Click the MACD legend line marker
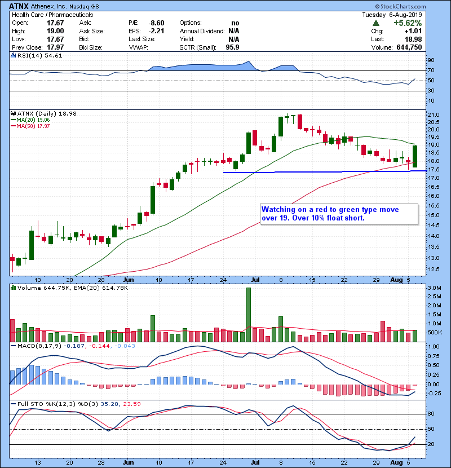Screen dimensions: 451x468 click(x=13, y=346)
